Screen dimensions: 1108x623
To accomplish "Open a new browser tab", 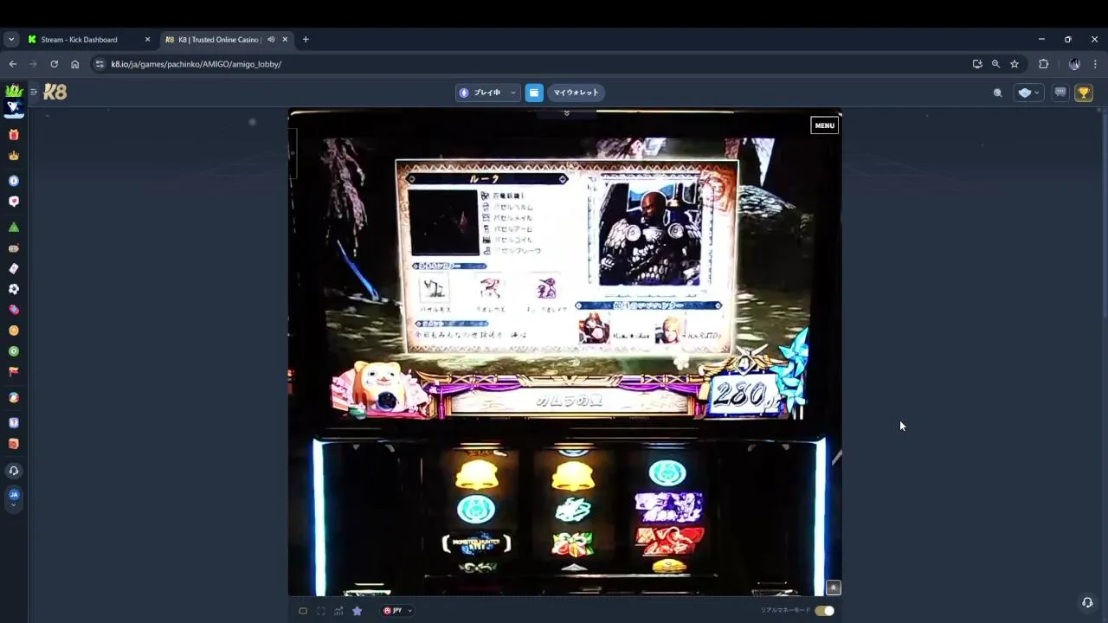I will [x=306, y=39].
